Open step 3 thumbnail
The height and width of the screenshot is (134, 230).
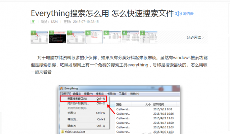click(76, 37)
